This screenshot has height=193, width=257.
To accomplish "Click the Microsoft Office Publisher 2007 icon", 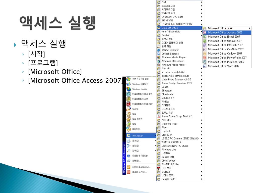I will 205,62.
